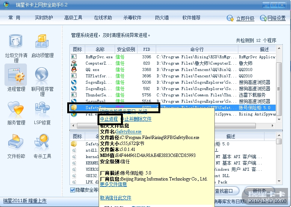291x207 pixels.
Task: Open the 杀毒软件 tab
Action: click(132, 18)
